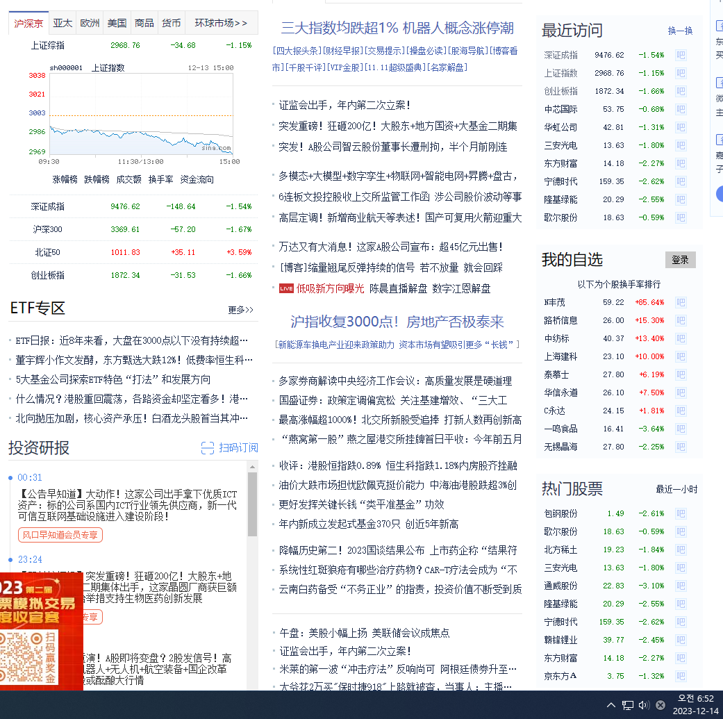Open the 吧 icon next to 包钢股份
This screenshot has height=719, width=723.
[x=681, y=514]
